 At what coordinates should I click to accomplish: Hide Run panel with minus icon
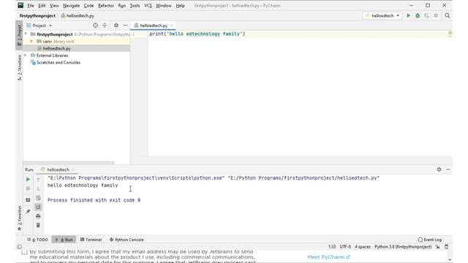(448, 169)
